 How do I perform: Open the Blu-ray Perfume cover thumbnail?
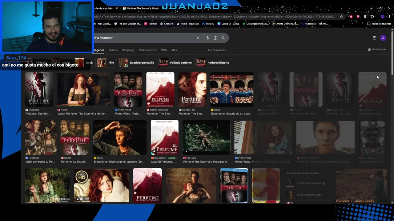click(234, 185)
